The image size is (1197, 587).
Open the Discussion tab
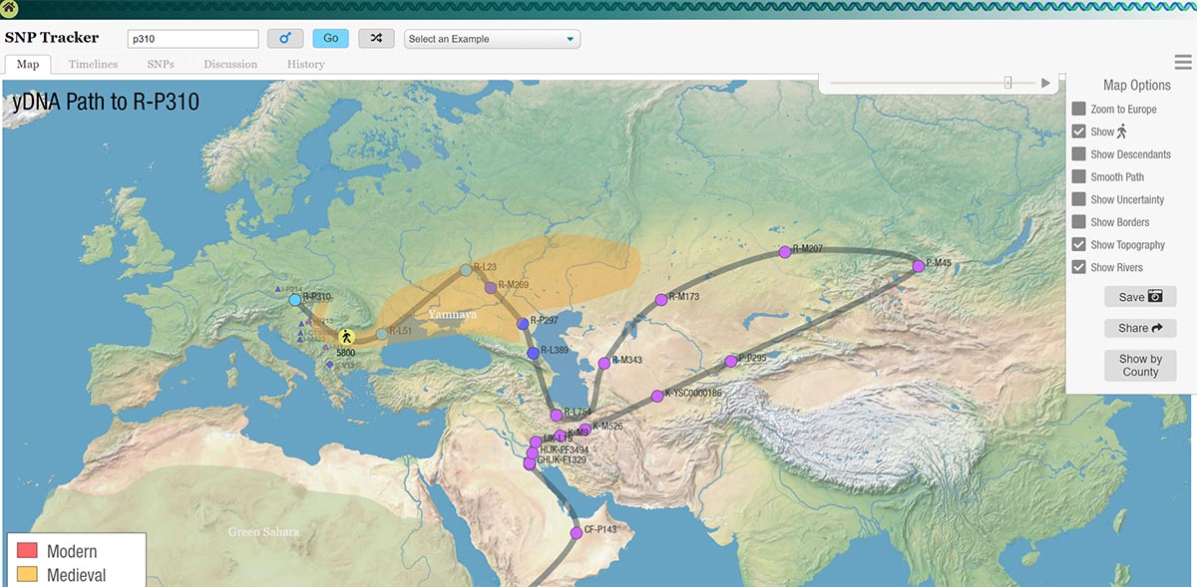[230, 64]
